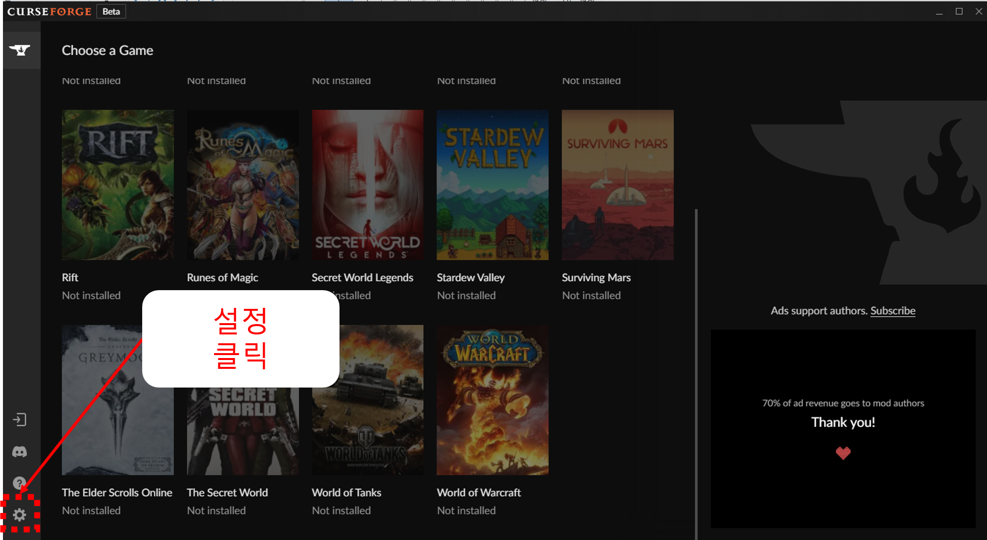This screenshot has width=987, height=540.
Task: Select the Rift game cover
Action: 118,185
